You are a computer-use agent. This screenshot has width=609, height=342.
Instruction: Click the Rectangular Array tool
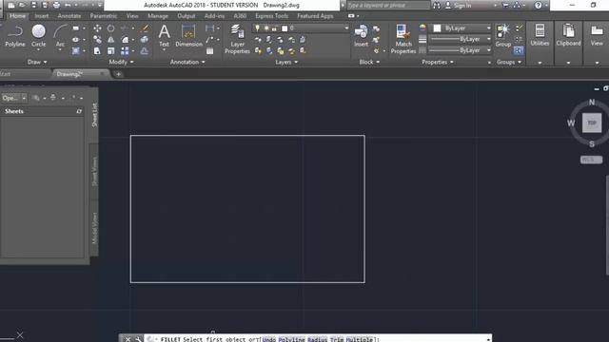(x=125, y=50)
